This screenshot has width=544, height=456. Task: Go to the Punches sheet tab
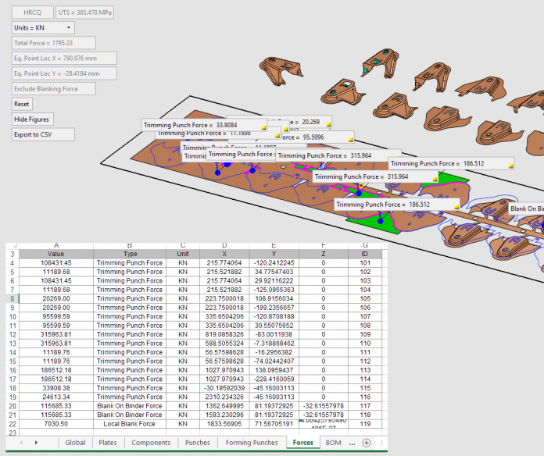(197, 443)
